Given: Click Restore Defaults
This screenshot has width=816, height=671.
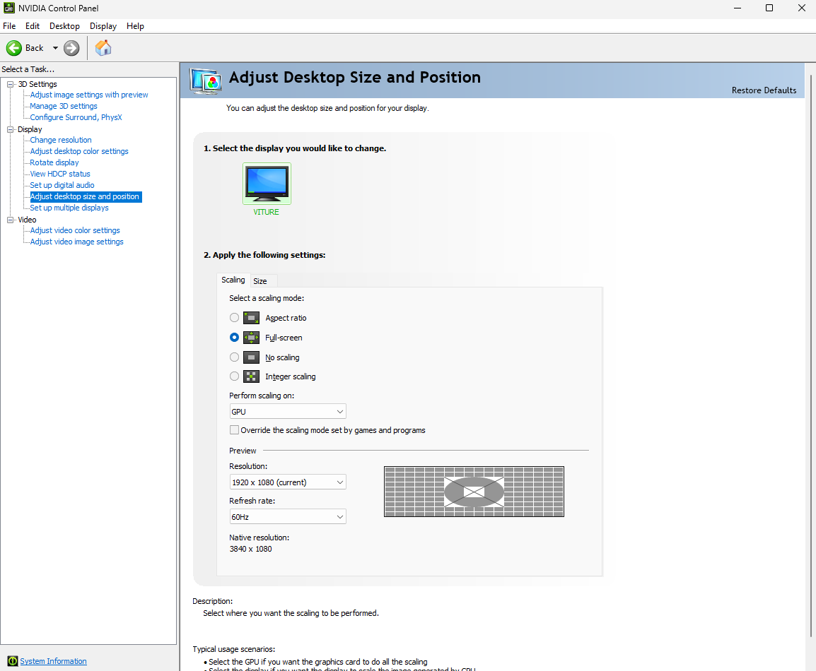Looking at the screenshot, I should coord(764,90).
